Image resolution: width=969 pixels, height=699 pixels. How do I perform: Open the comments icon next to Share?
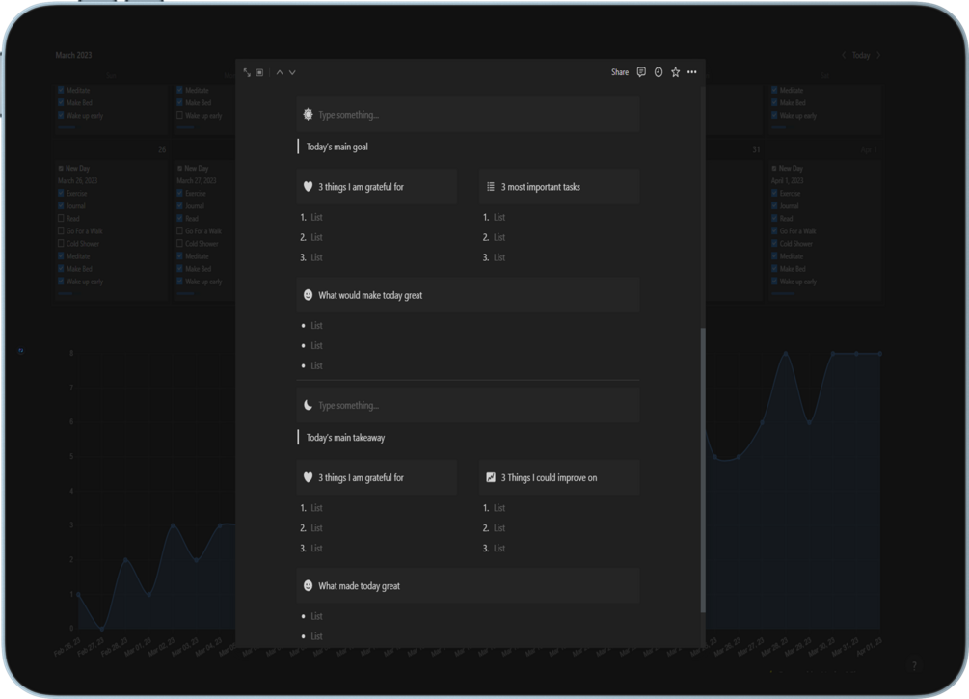pos(641,71)
